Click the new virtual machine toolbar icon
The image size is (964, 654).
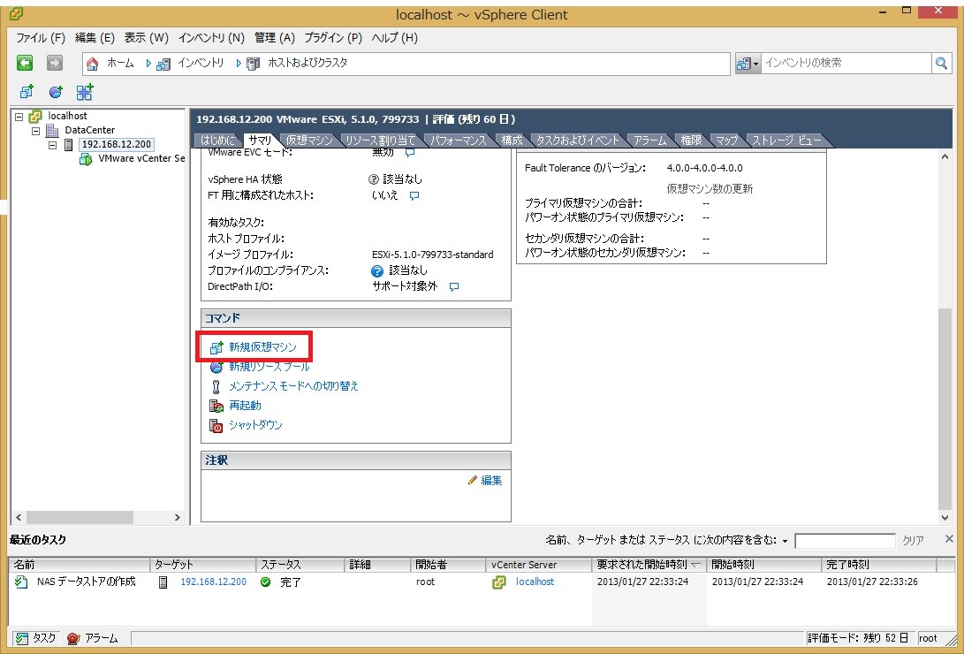point(27,92)
